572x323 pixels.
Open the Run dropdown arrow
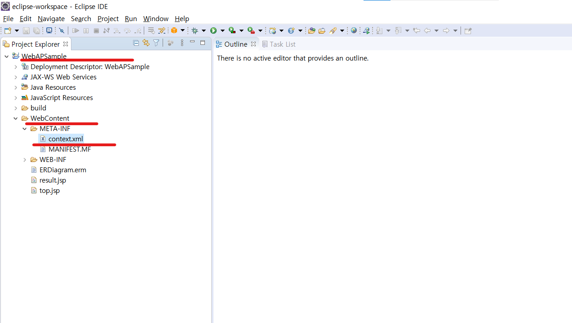click(222, 31)
